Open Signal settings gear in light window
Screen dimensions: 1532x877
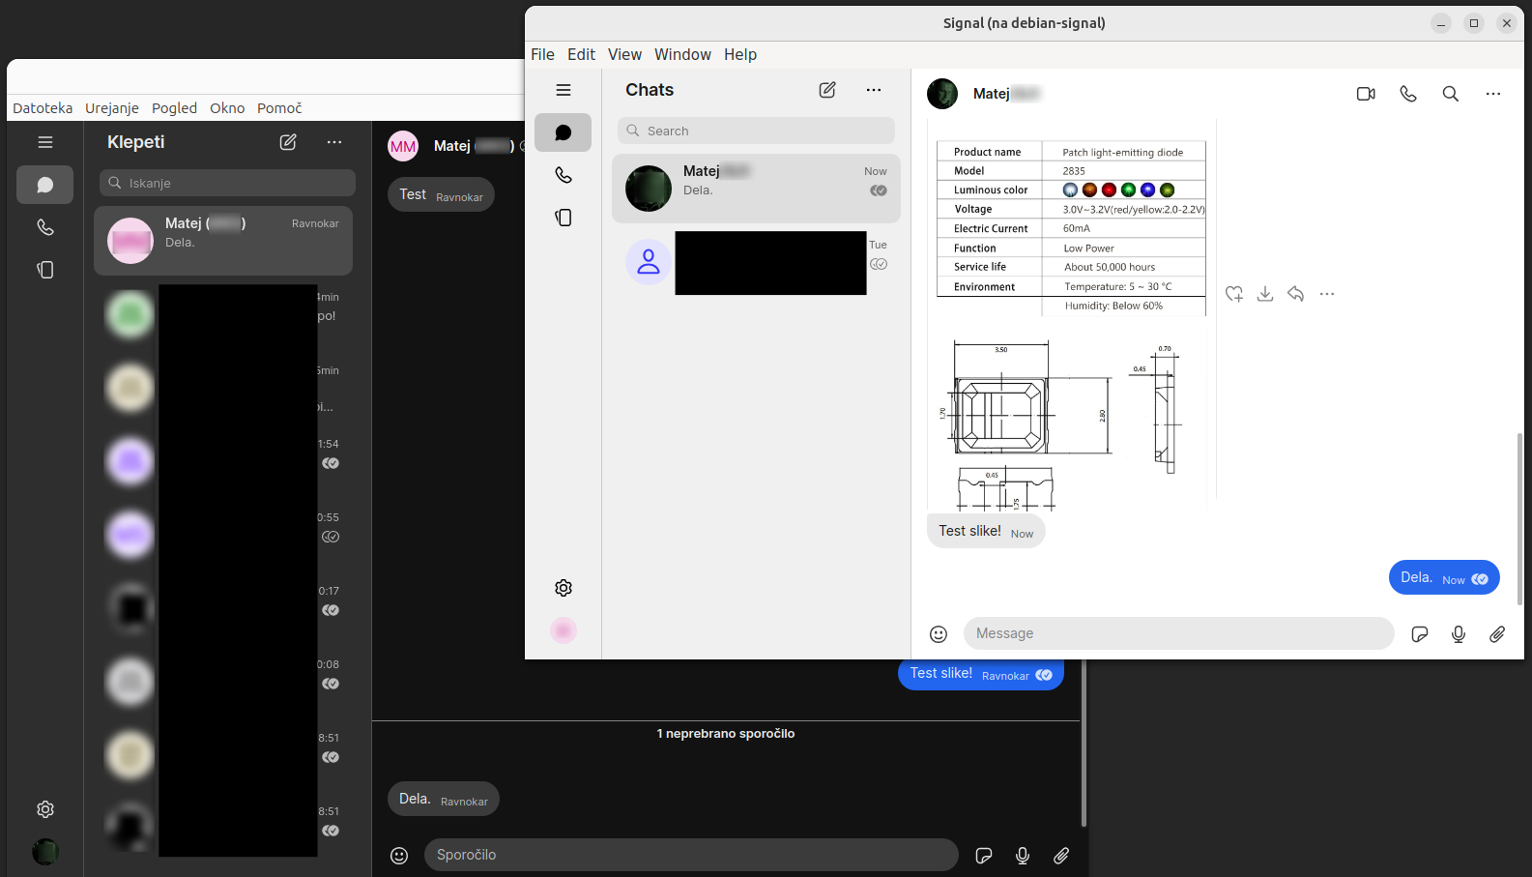564,588
